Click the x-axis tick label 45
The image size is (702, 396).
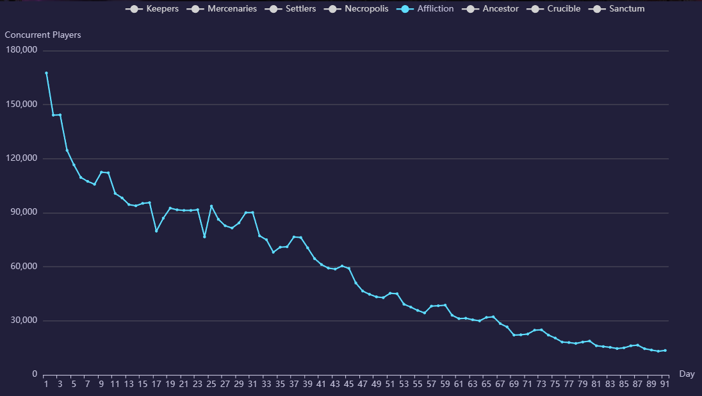click(x=349, y=384)
